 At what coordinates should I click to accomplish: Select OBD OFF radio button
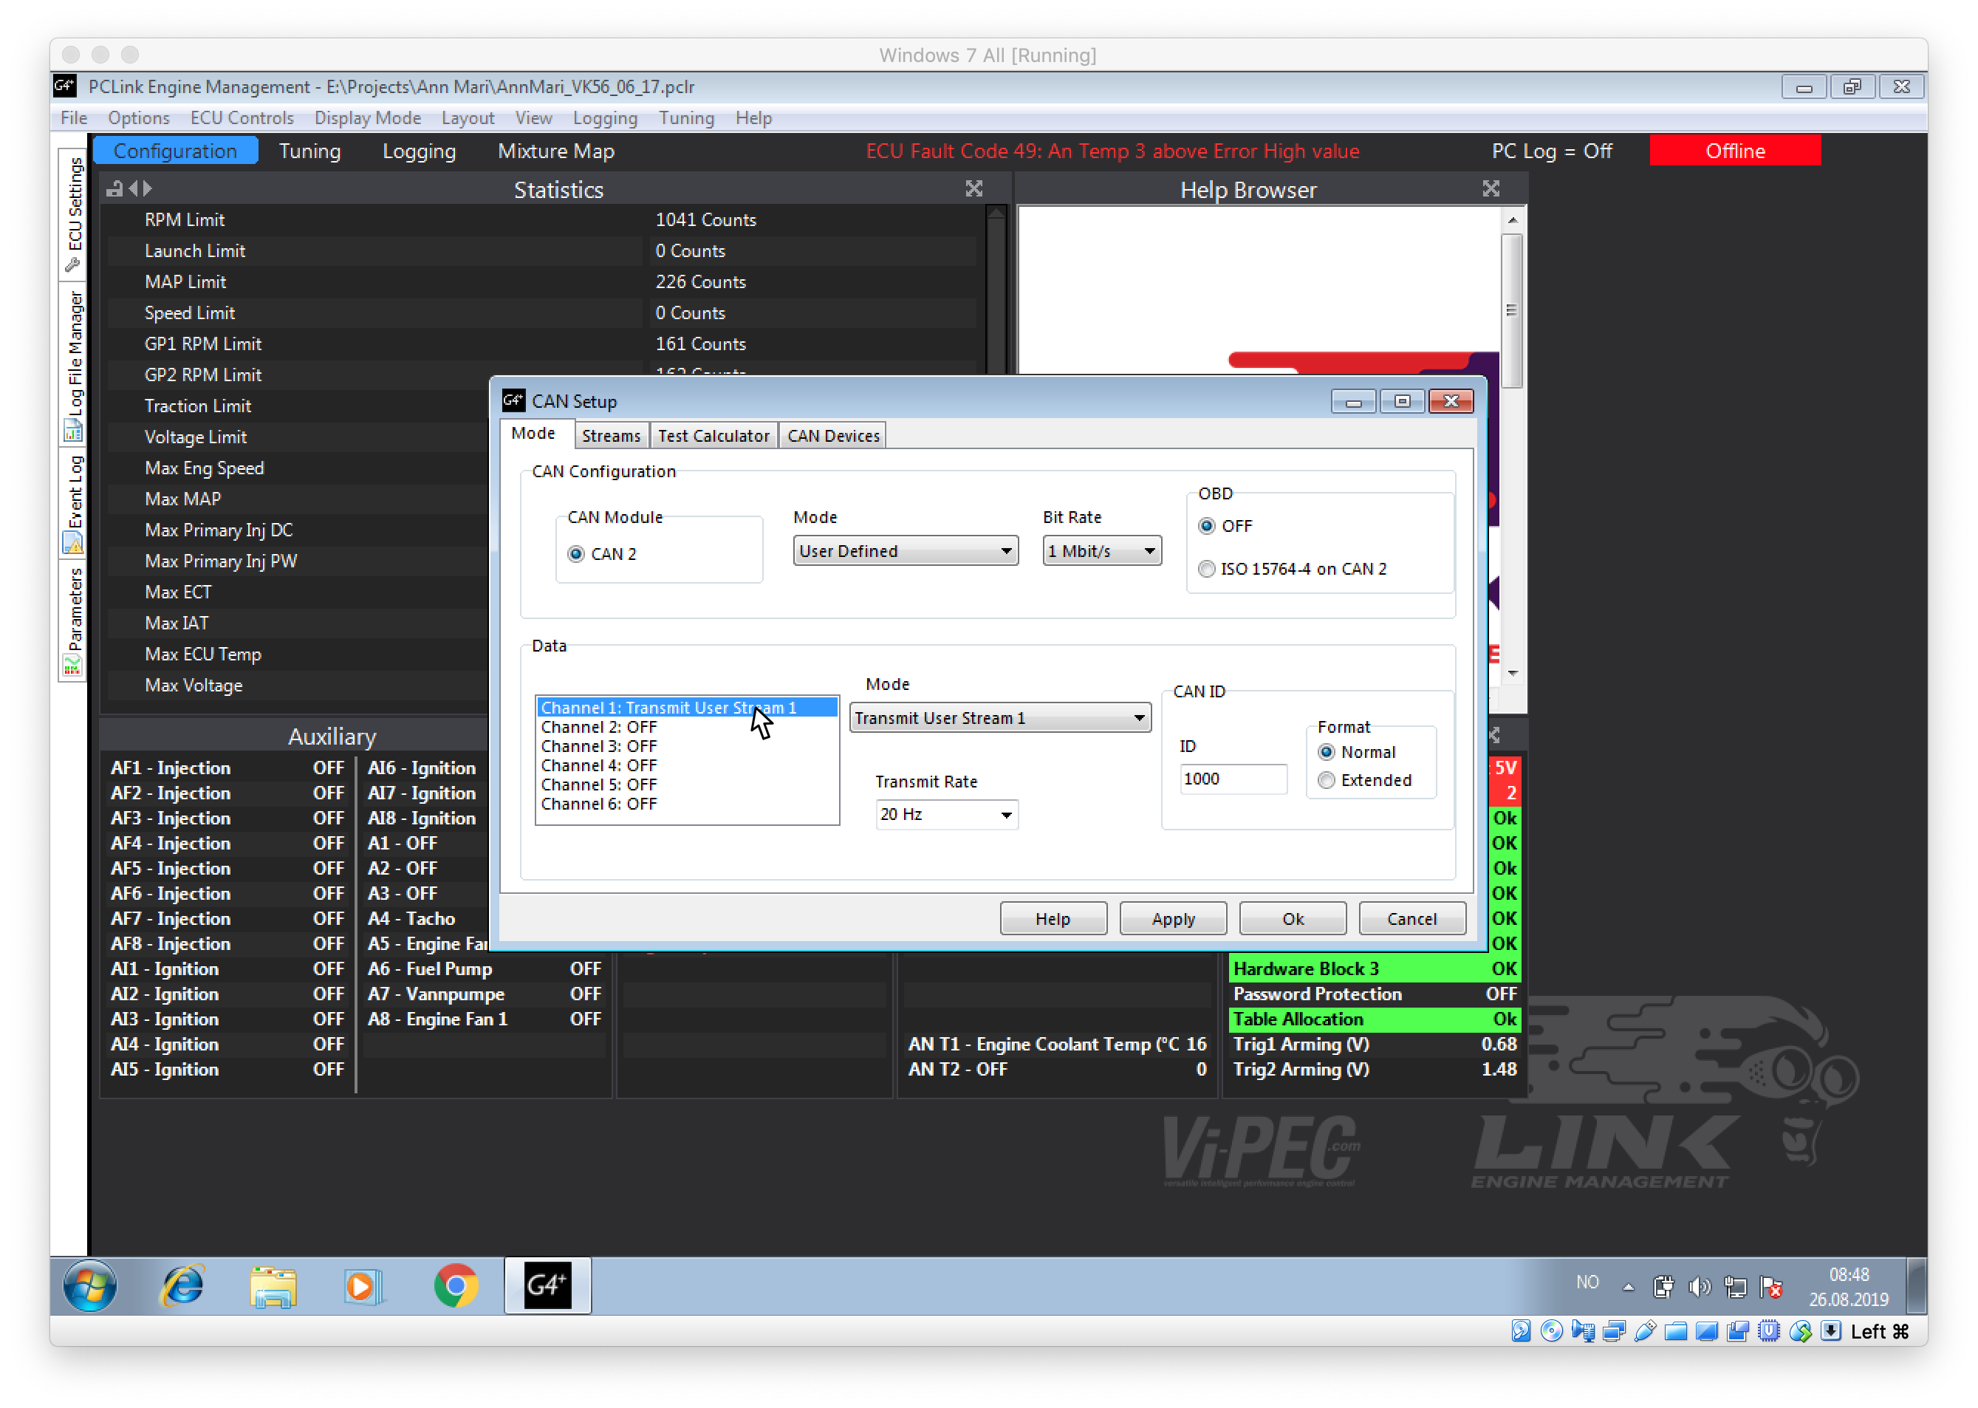(1207, 526)
